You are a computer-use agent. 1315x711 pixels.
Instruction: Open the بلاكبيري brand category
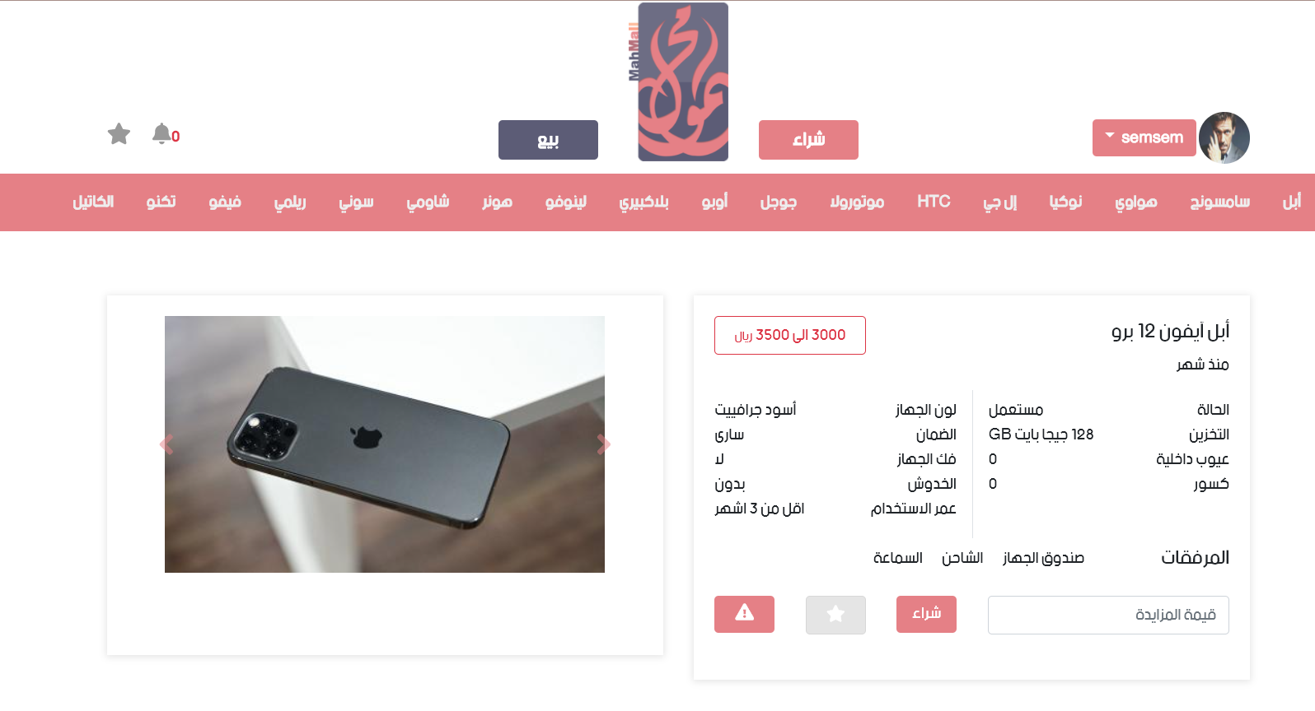point(643,202)
